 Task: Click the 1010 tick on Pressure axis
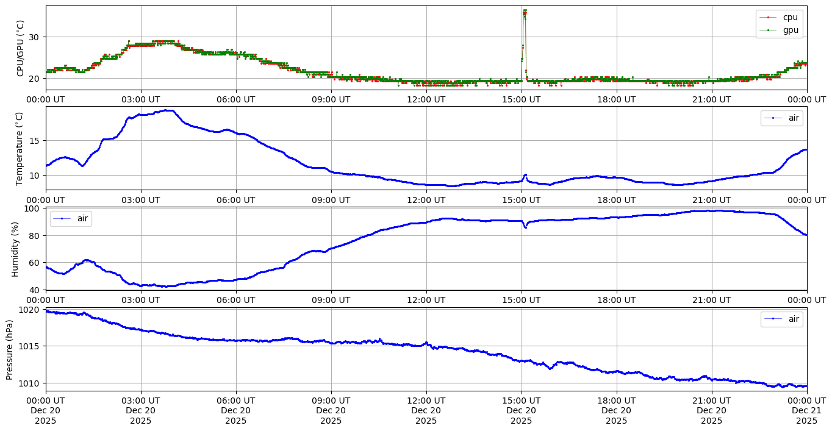click(x=30, y=383)
